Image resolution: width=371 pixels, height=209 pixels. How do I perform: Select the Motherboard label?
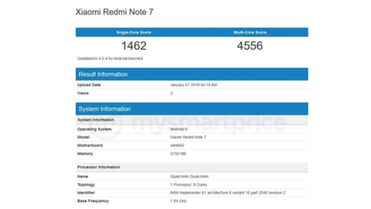pos(90,146)
